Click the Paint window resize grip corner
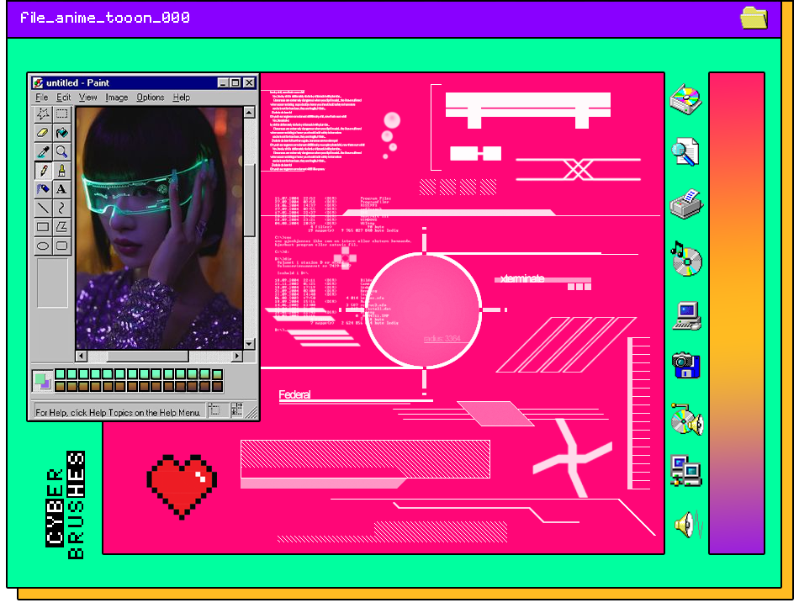The height and width of the screenshot is (608, 799). point(251,412)
